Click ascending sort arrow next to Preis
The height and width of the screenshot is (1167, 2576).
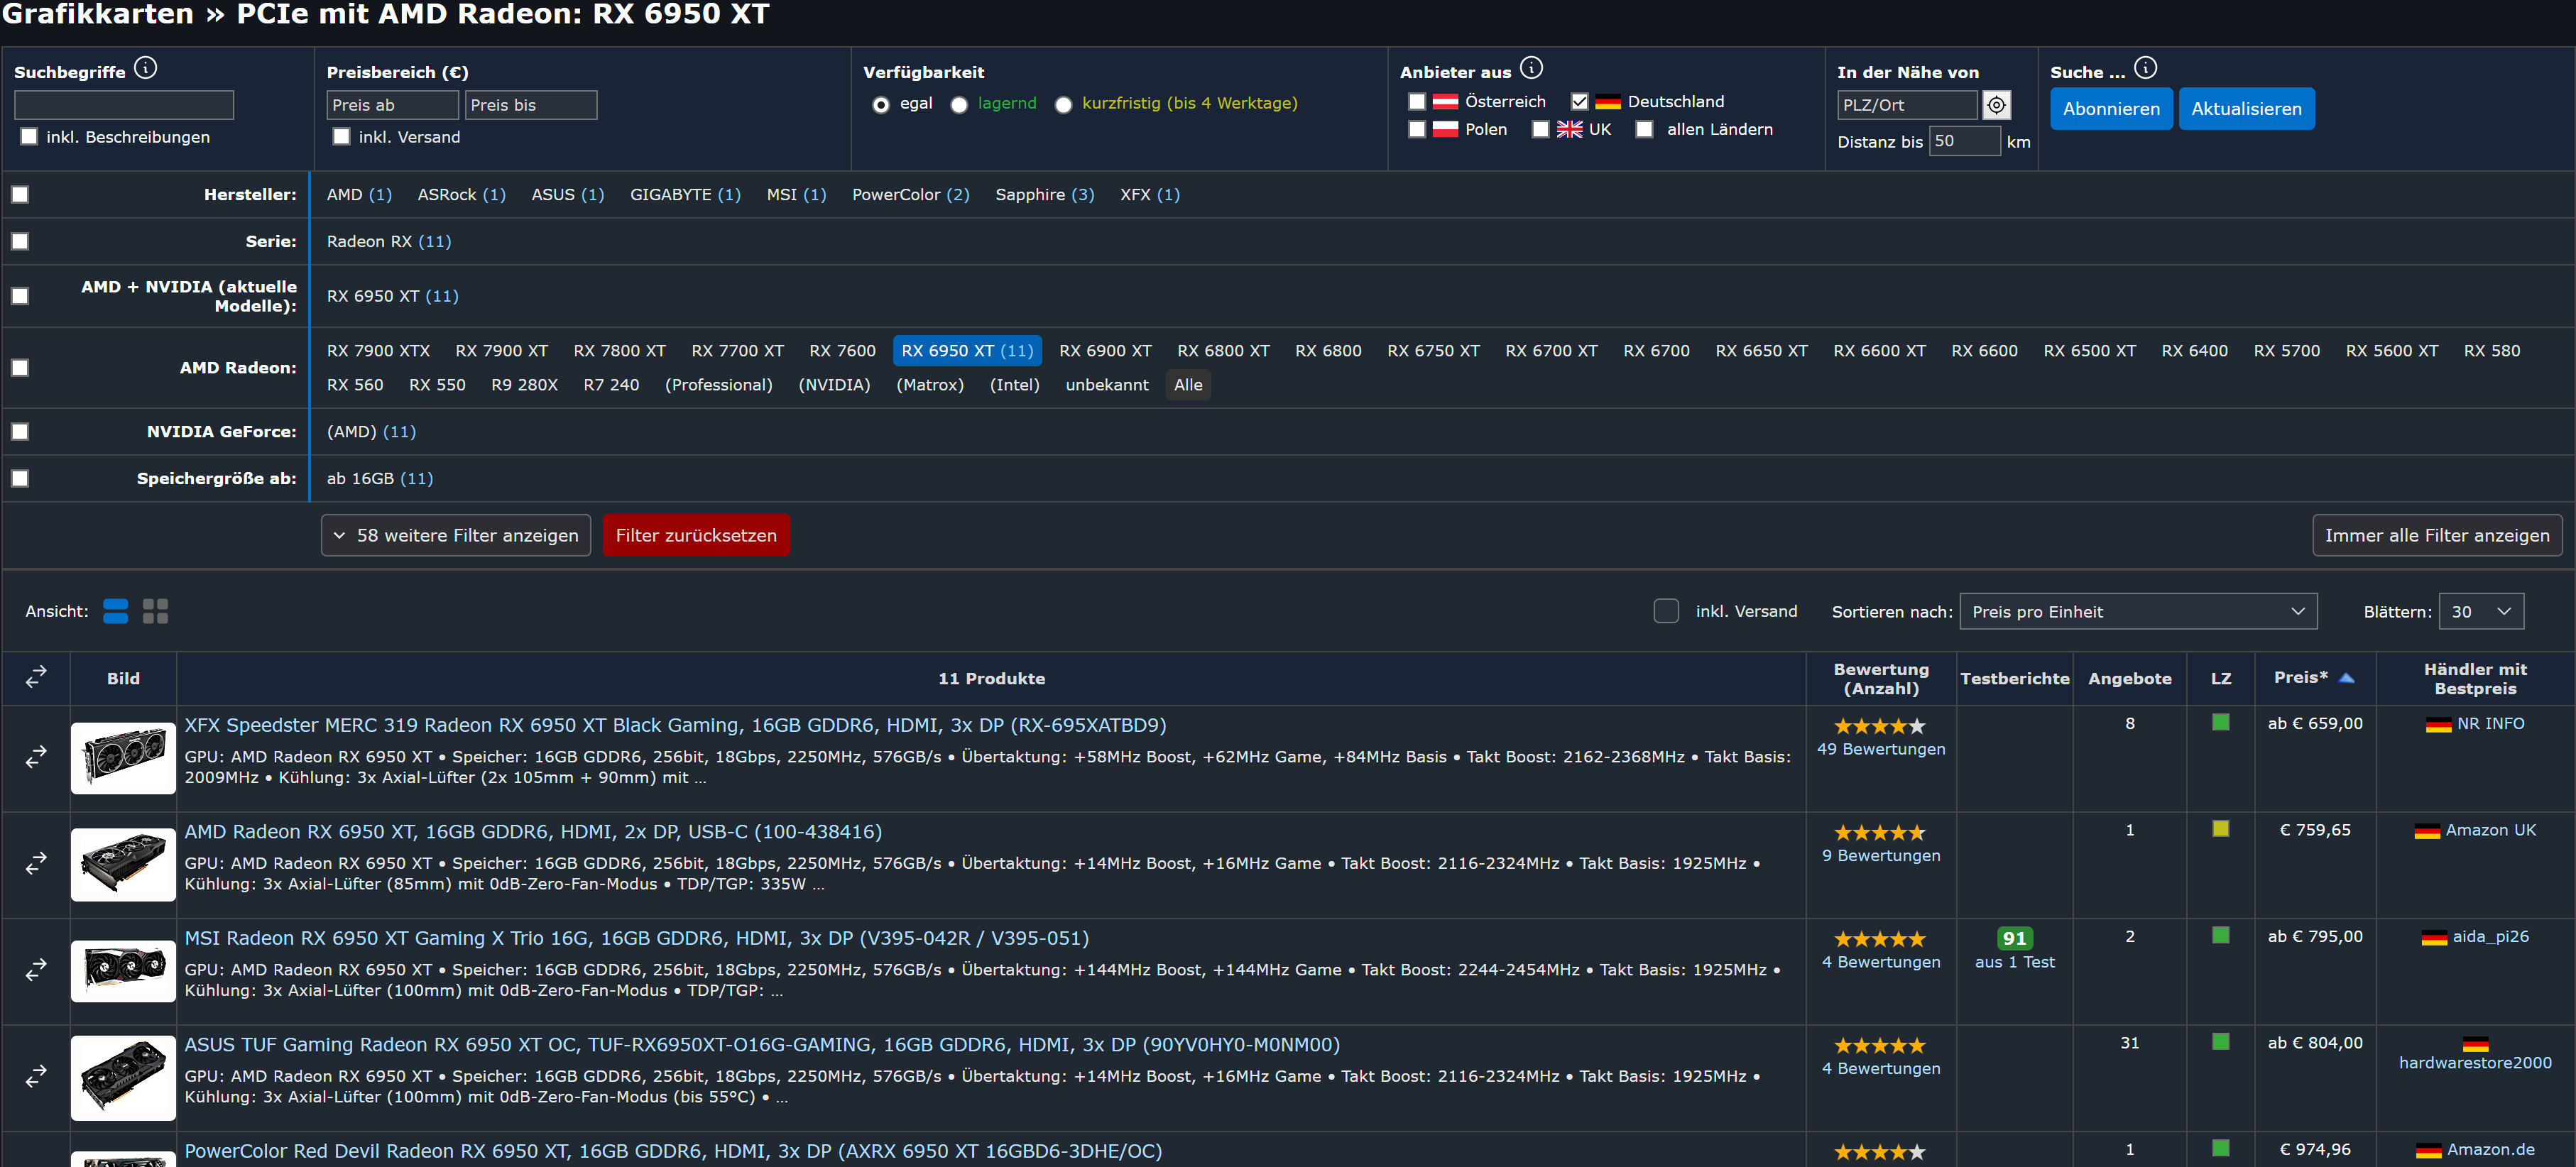click(2346, 678)
